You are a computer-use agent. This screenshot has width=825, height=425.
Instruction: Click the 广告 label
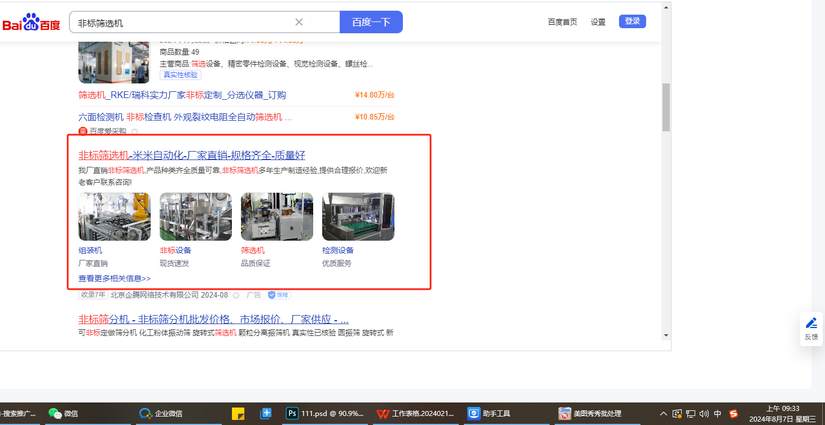tap(254, 295)
